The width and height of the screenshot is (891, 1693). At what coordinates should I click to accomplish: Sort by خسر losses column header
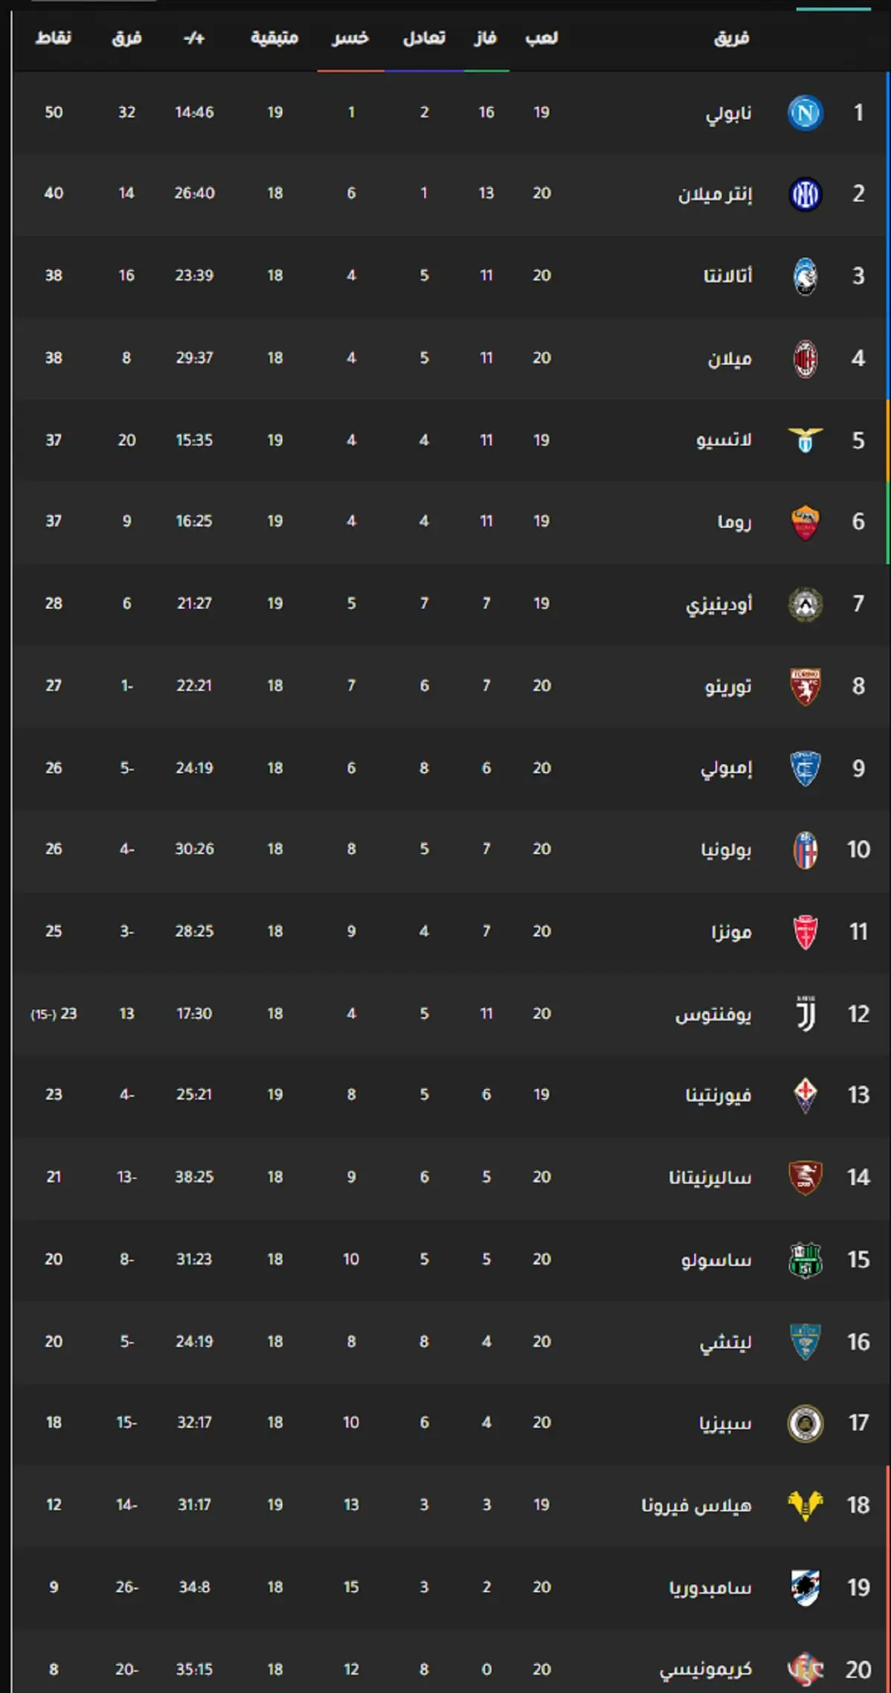350,38
